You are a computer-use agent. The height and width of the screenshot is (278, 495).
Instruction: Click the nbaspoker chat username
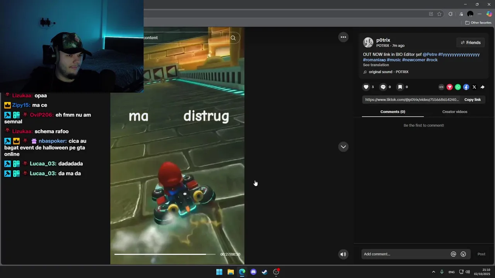pyautogui.click(x=53, y=141)
